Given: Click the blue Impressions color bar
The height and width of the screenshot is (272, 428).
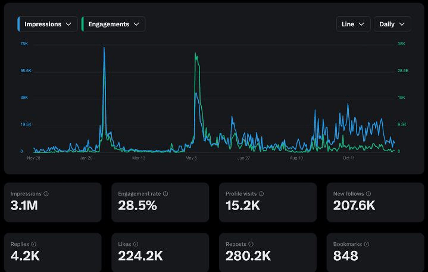Looking at the screenshot, I should point(18,24).
